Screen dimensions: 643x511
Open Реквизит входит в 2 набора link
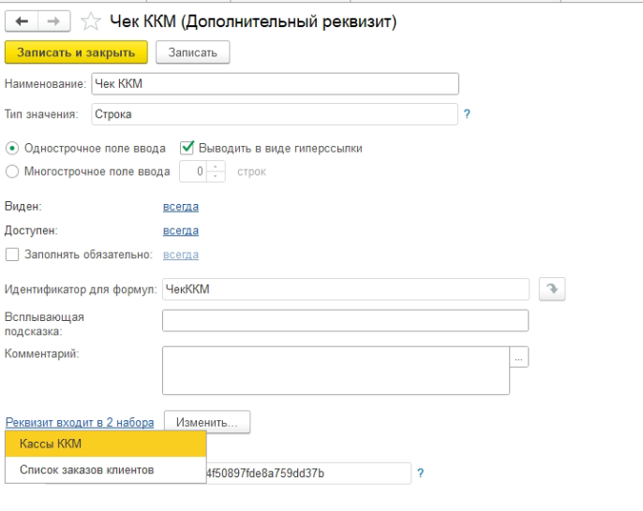pos(80,422)
